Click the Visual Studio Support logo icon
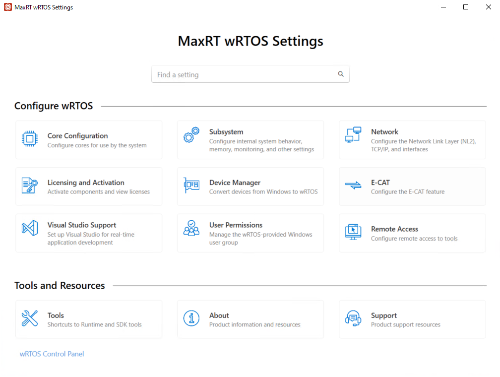This screenshot has width=500, height=377. pos(30,228)
